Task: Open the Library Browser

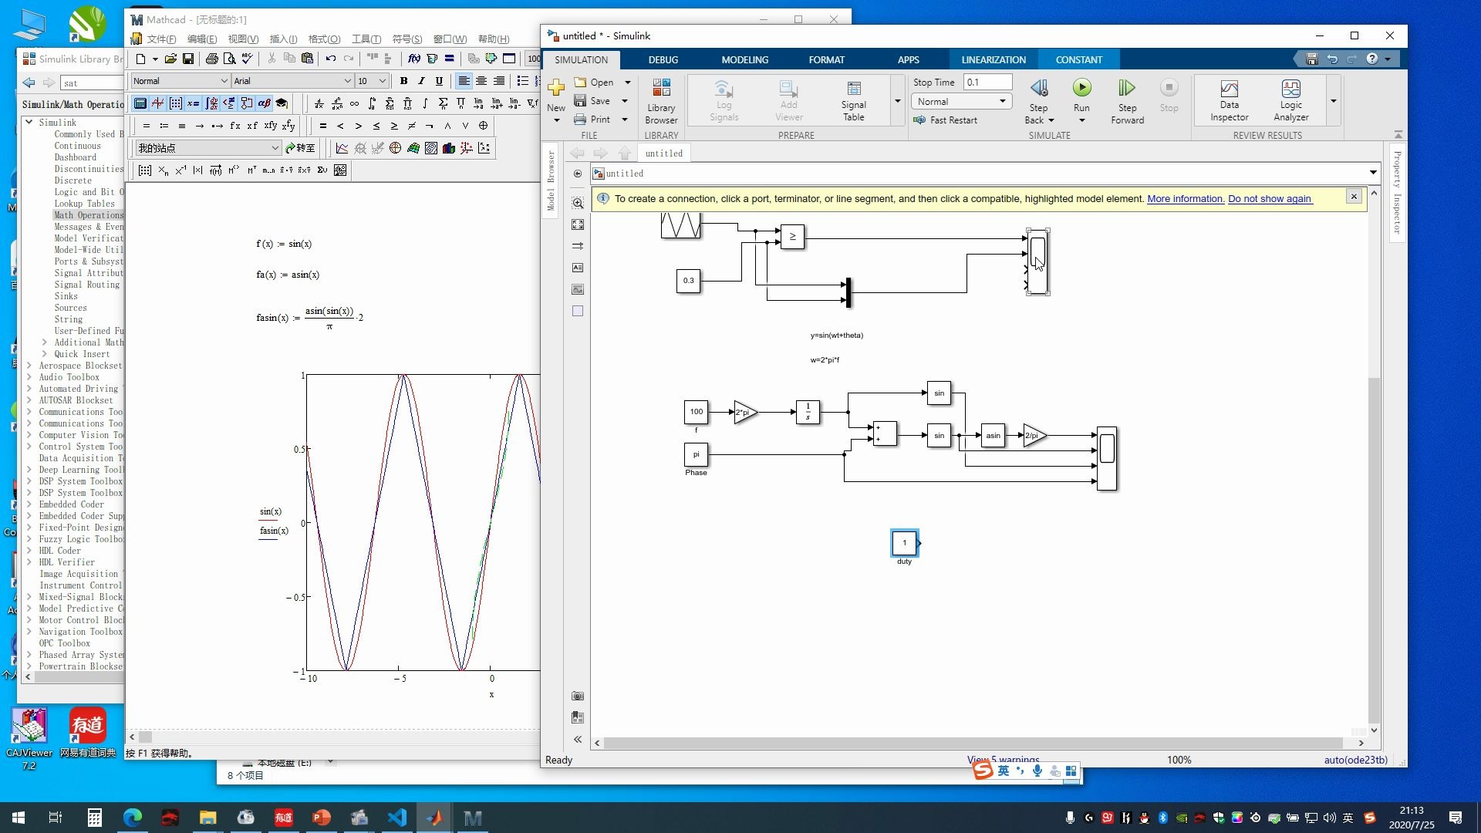Action: (661, 100)
